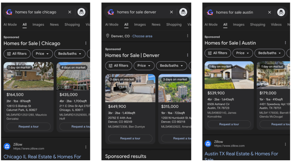
Task: Expand Price dropdown for Denver homes
Action: tap(144, 66)
